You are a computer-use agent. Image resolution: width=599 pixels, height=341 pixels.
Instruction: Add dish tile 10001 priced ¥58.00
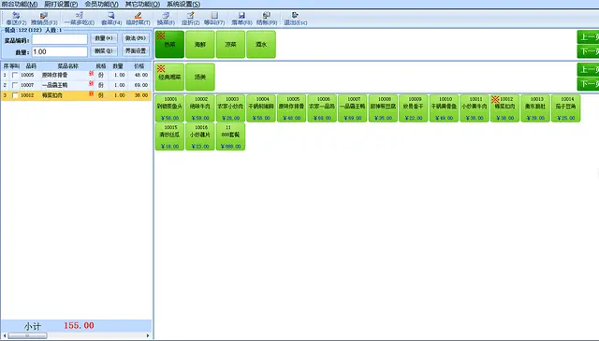[x=169, y=108]
